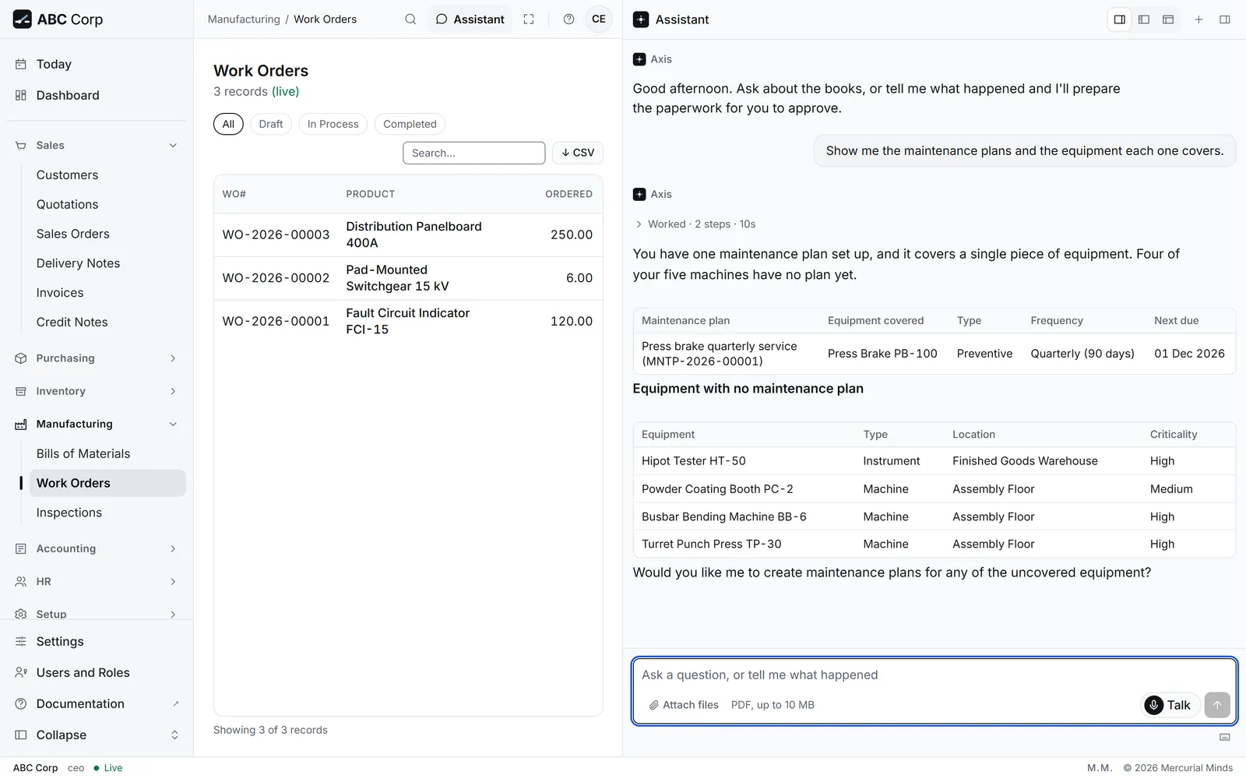This screenshot has height=779, width=1246.
Task: Collapse the Manufacturing section chevron
Action: pyautogui.click(x=173, y=425)
